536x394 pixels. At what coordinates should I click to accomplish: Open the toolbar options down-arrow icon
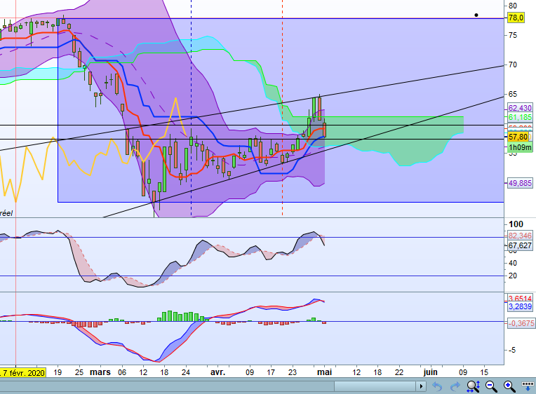[528, 386]
